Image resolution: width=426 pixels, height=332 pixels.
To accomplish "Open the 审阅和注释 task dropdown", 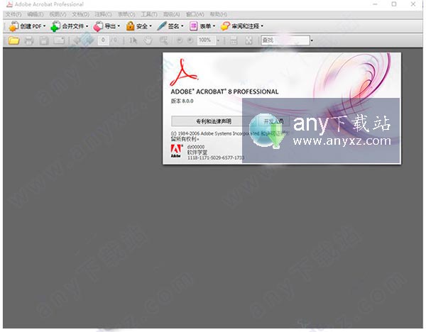I will pos(242,26).
